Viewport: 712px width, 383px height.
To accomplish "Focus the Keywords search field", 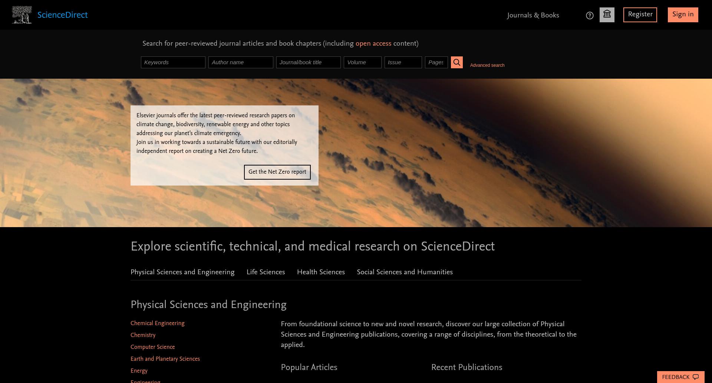I will [x=173, y=62].
